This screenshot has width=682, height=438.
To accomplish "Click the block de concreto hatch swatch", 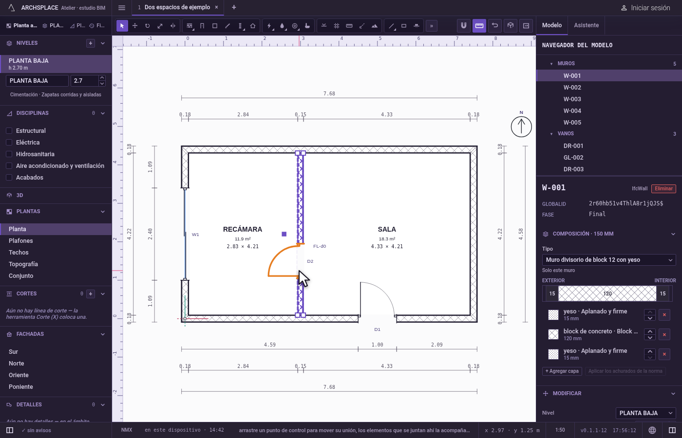I will pos(553,335).
